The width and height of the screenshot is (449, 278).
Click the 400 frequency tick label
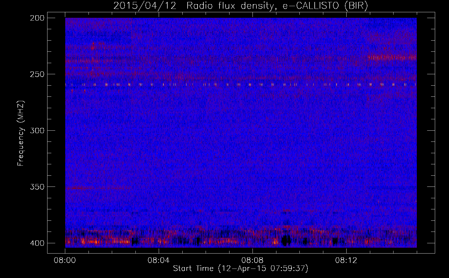pos(37,243)
